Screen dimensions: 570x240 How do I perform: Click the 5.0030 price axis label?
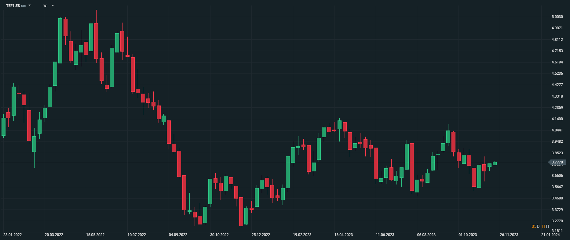click(x=557, y=17)
